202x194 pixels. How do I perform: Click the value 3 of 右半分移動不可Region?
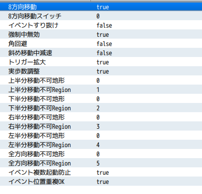pyautogui.click(x=98, y=126)
